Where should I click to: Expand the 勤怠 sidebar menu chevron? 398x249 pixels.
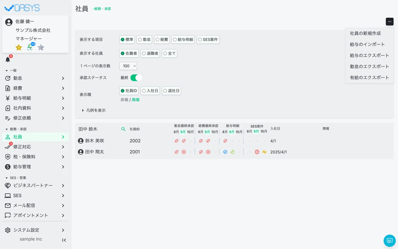(x=63, y=78)
